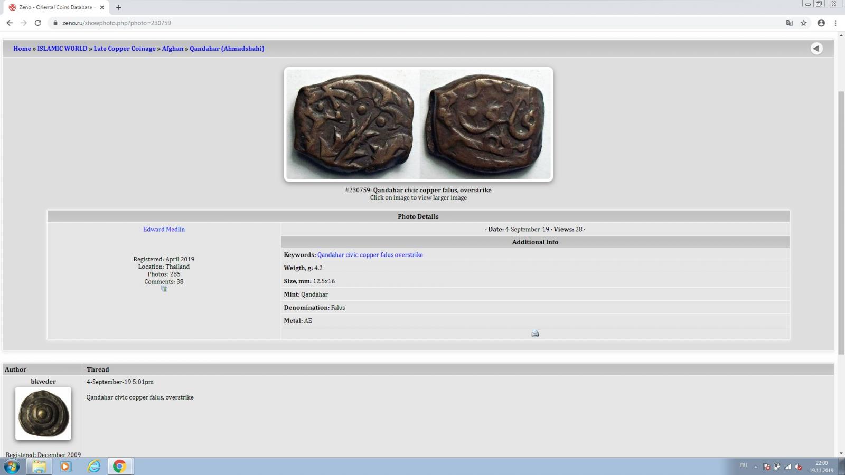
Task: Open the Action Center flag icon
Action: 767,467
